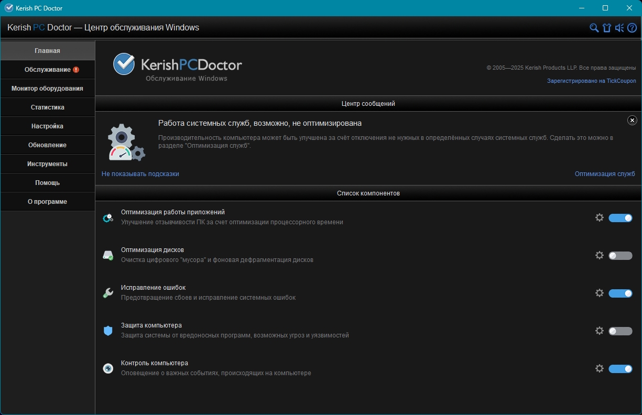The image size is (642, 415).
Task: Open the Статистика section
Action: pos(48,107)
